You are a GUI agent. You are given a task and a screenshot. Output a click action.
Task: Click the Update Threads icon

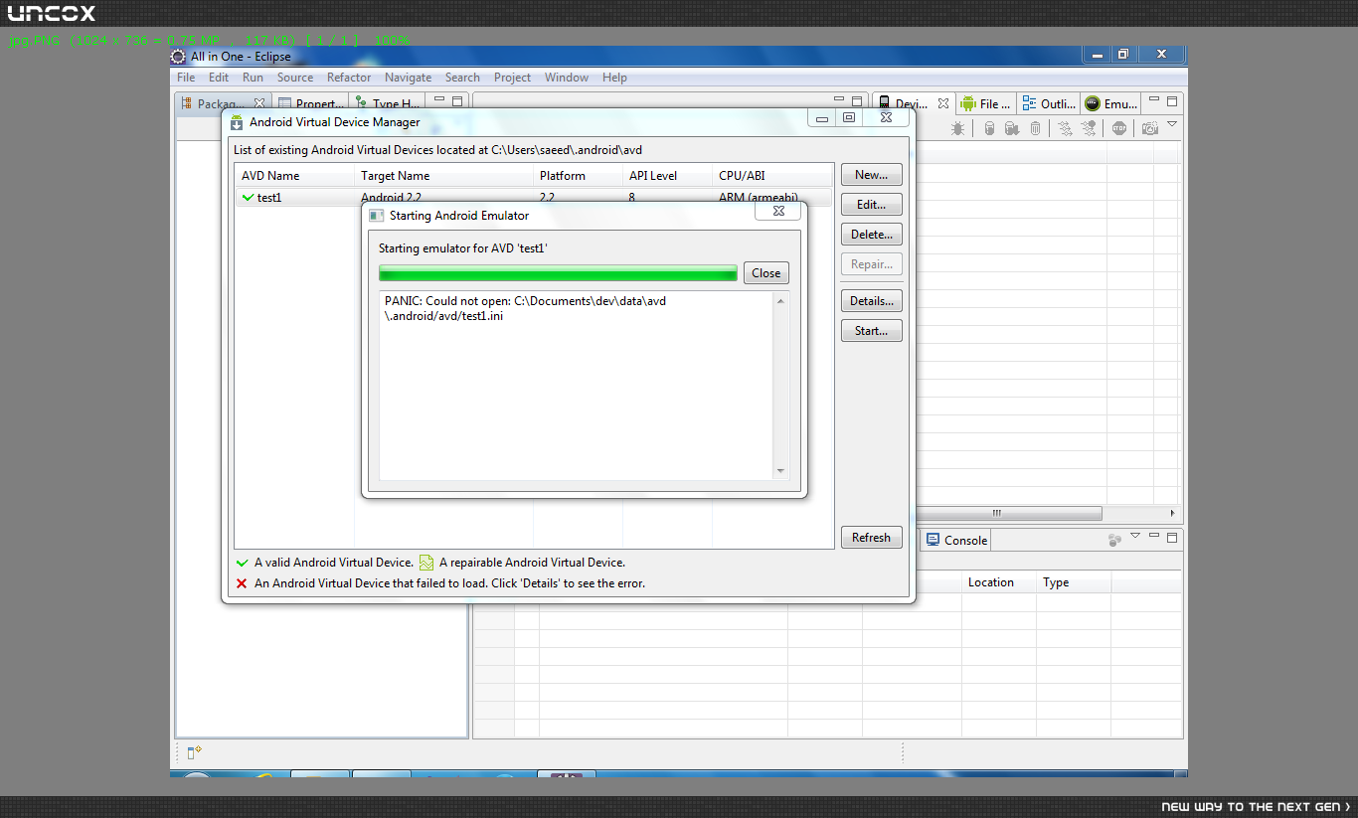[x=1065, y=128]
